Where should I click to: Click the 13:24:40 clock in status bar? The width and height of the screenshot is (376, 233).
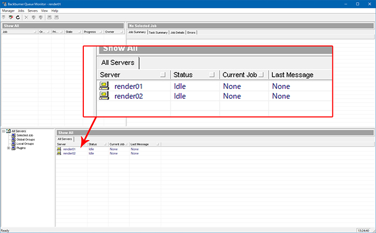364,231
